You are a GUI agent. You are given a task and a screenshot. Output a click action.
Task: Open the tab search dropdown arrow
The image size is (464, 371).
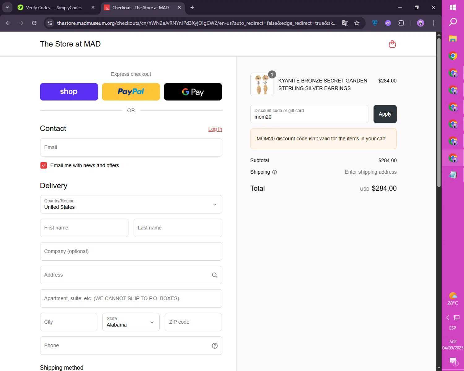point(7,7)
